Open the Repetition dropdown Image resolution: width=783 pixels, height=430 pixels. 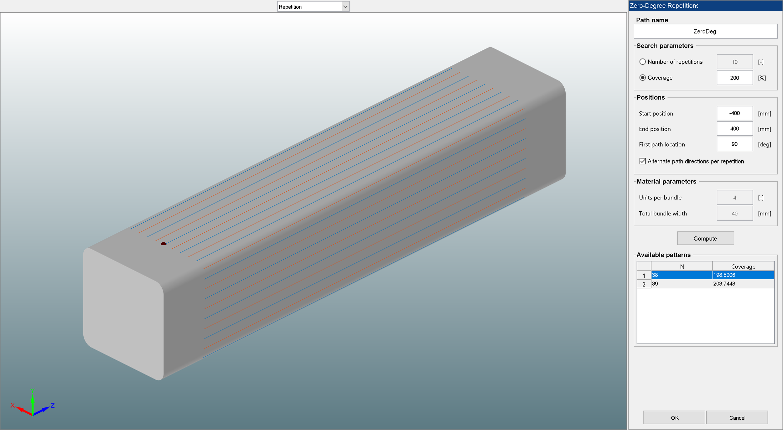(x=313, y=7)
